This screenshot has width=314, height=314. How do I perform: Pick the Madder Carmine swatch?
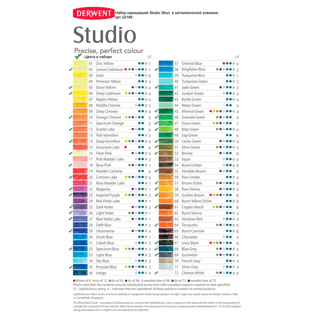click(x=80, y=171)
